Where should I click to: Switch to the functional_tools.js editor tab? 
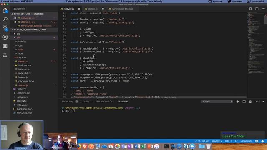(x=123, y=9)
